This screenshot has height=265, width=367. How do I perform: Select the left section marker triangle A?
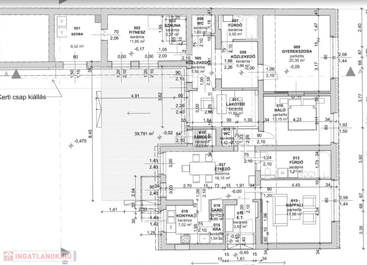point(15,74)
